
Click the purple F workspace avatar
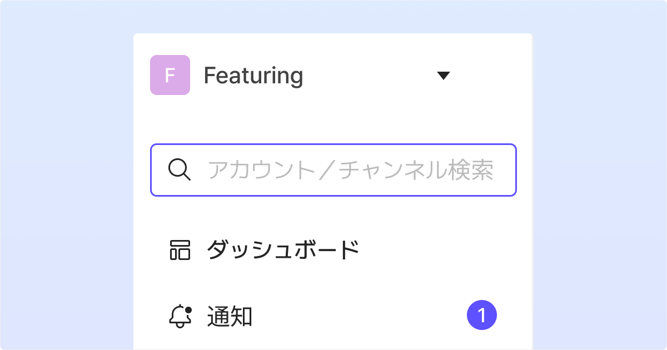(170, 75)
